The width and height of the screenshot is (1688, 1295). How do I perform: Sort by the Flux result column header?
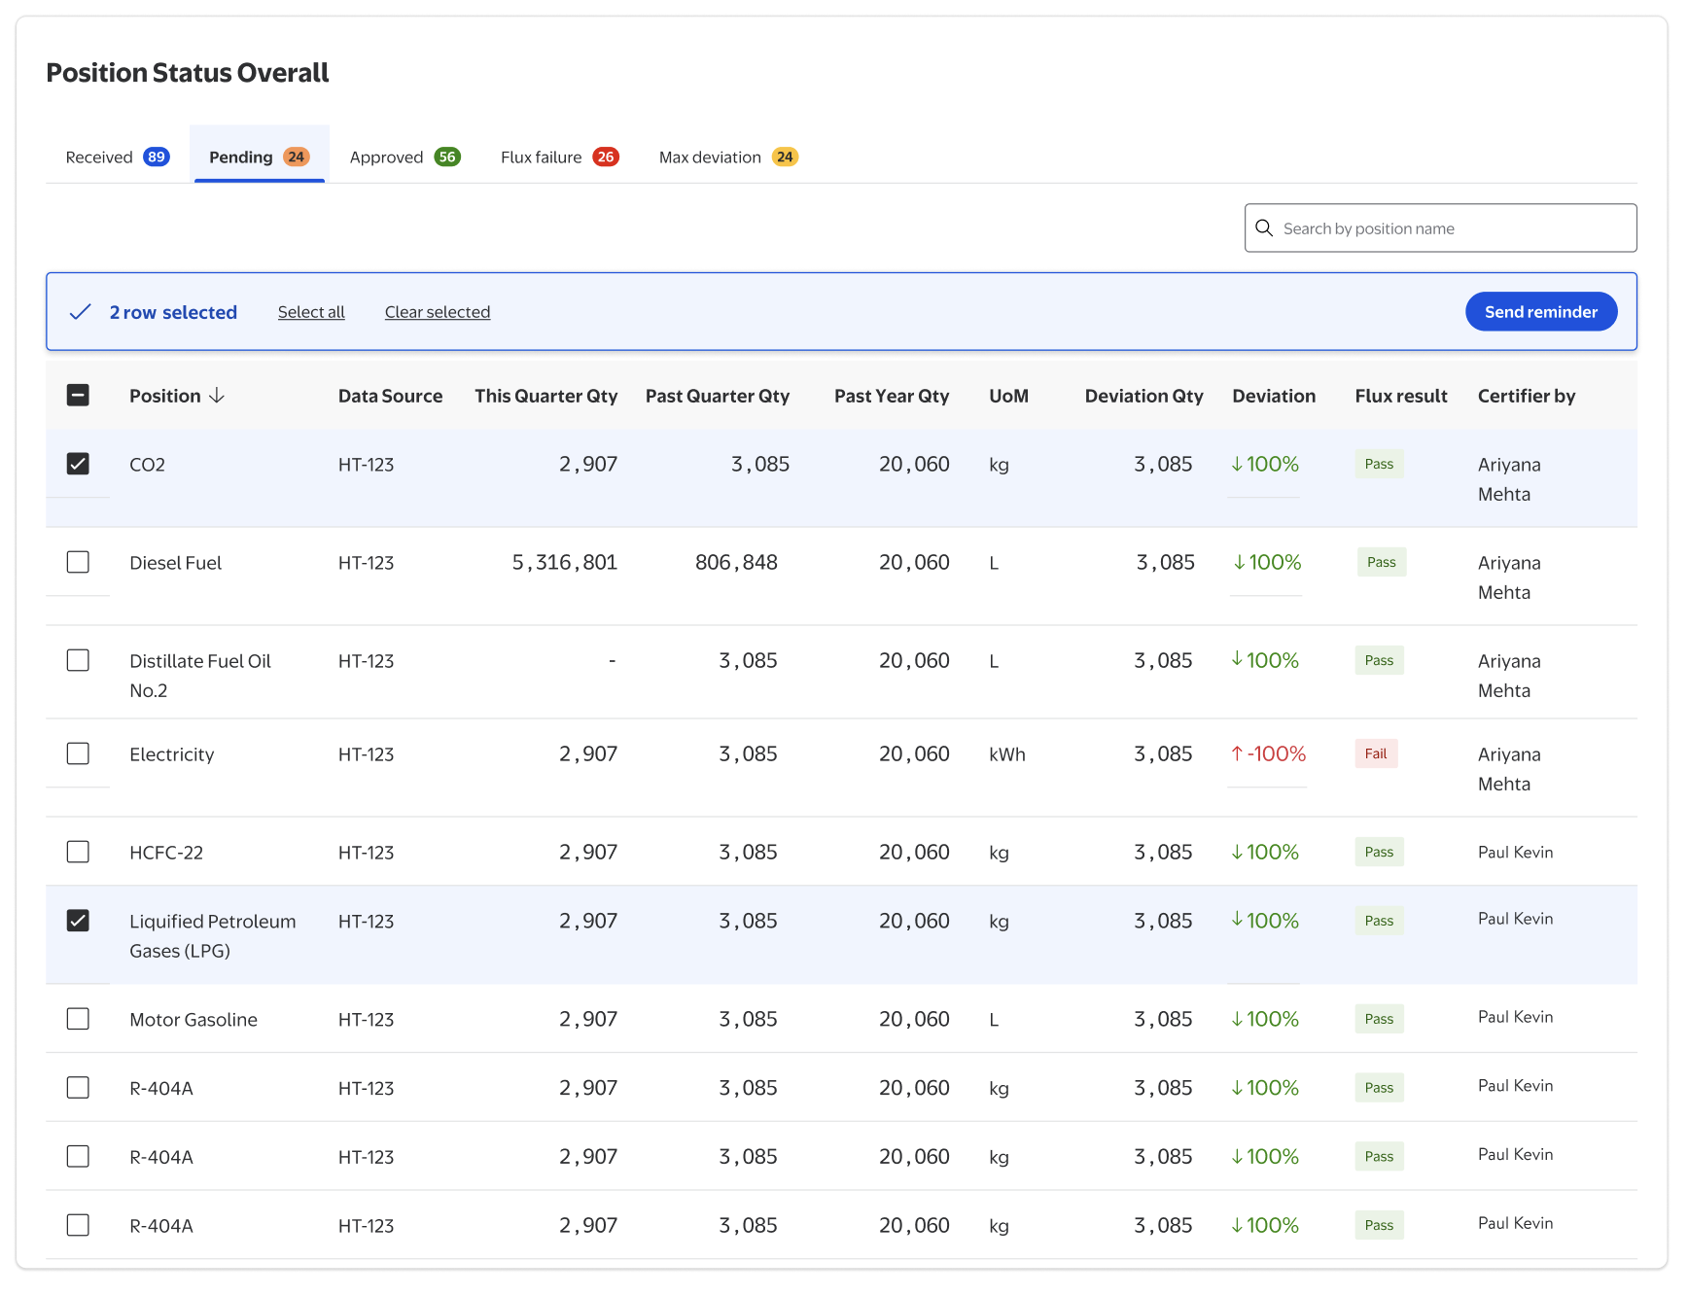pos(1400,396)
